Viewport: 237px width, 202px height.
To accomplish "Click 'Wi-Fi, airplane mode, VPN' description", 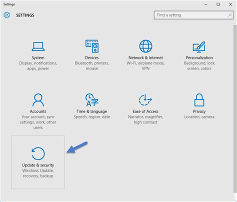I will pyautogui.click(x=145, y=66).
